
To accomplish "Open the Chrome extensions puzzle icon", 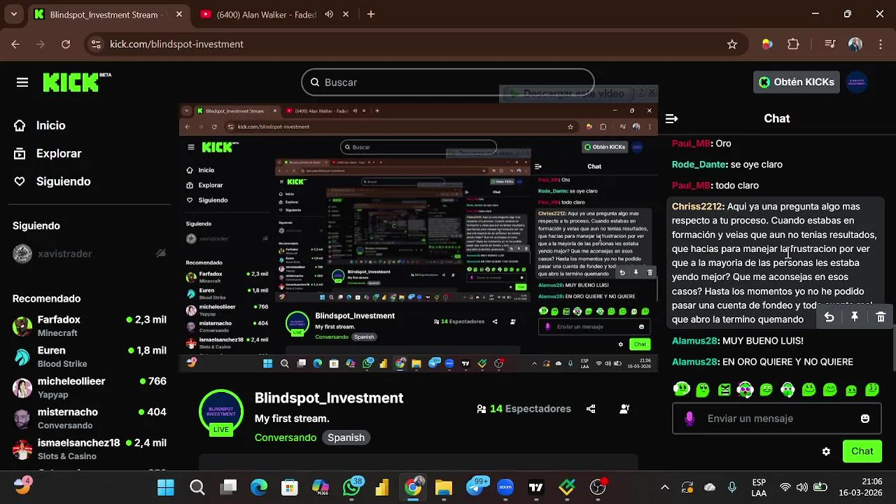I will point(793,44).
